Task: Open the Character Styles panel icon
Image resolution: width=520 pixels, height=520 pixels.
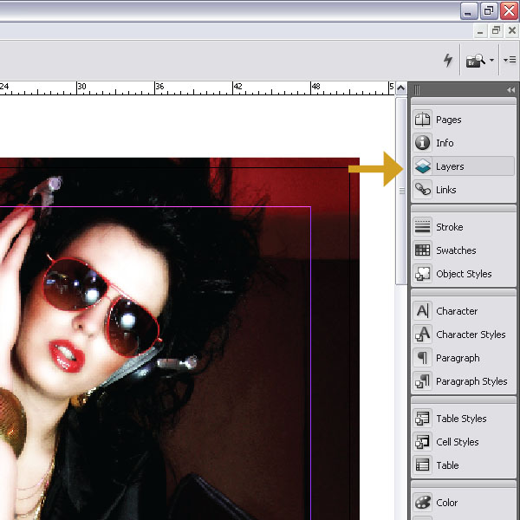Action: [423, 335]
